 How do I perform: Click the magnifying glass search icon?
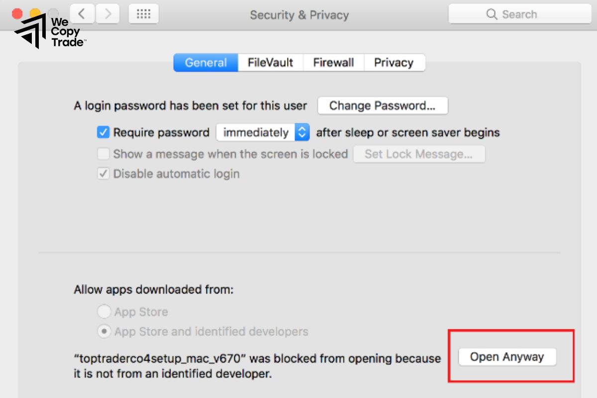click(x=492, y=14)
